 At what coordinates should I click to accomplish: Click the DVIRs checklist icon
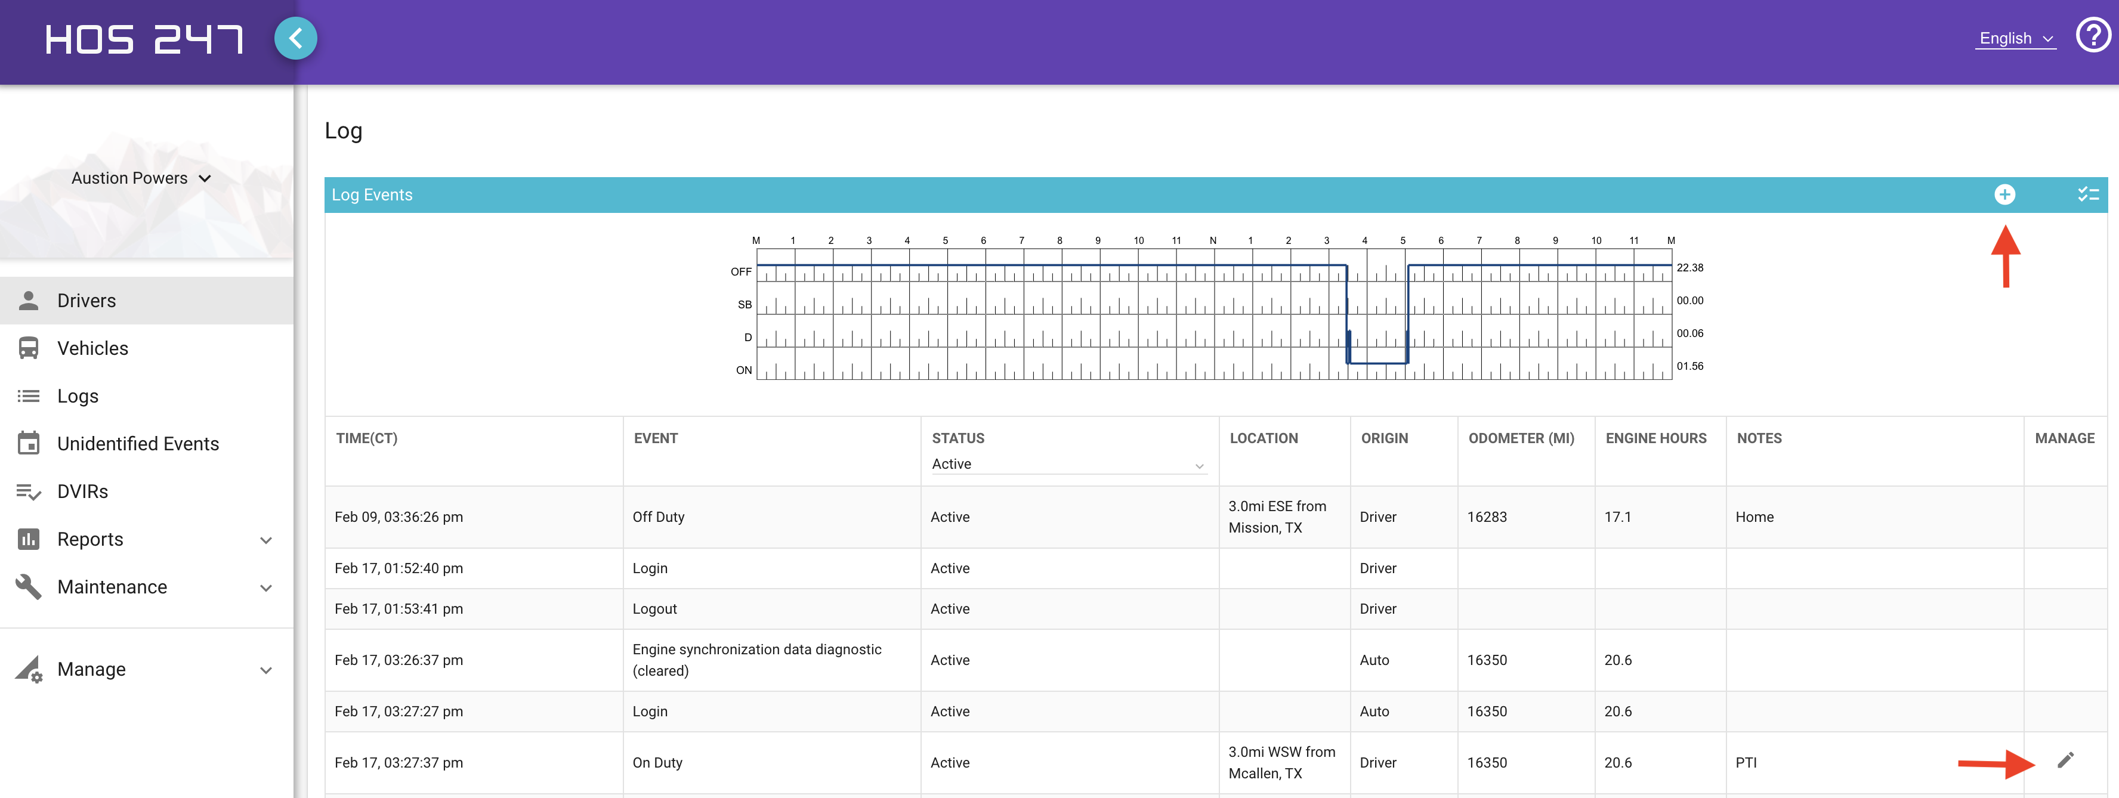tap(29, 491)
